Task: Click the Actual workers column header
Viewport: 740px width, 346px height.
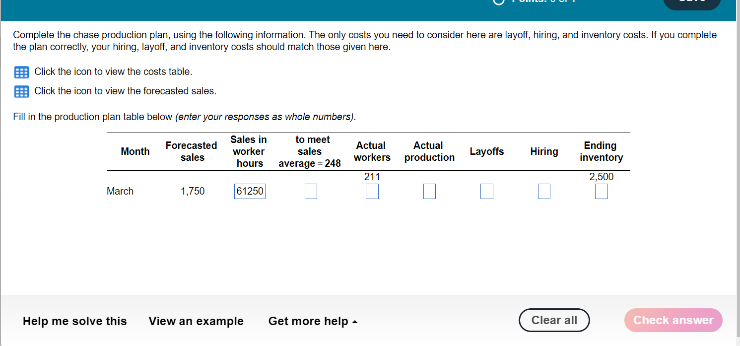Action: [x=372, y=151]
